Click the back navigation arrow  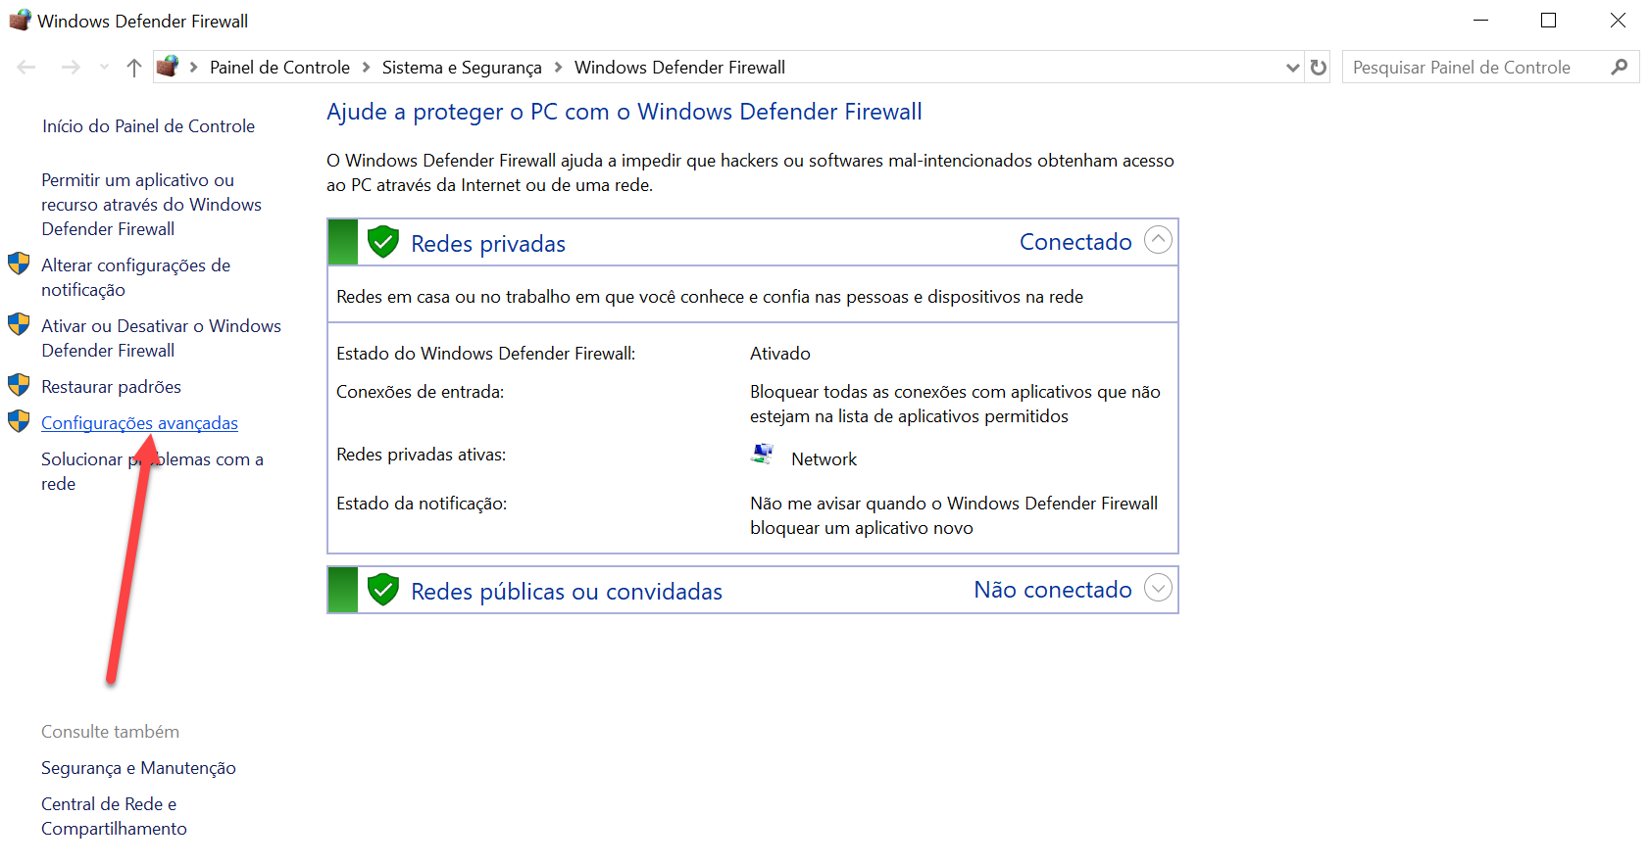pyautogui.click(x=26, y=68)
